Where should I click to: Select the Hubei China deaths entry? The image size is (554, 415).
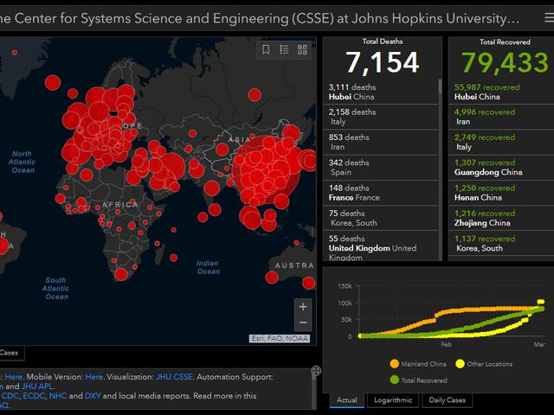coord(381,93)
